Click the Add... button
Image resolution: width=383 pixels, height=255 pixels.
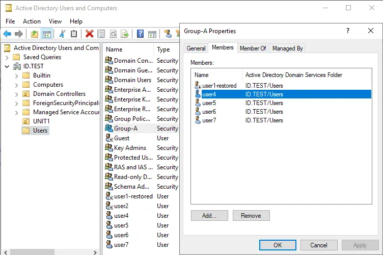(209, 216)
